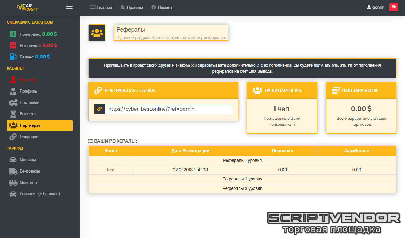Click the Операции chain link icon
Image resolution: width=405 pixels, height=238 pixels.
pyautogui.click(x=13, y=137)
